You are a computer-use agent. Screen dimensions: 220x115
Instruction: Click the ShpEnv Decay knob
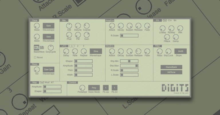click(x=121, y=51)
